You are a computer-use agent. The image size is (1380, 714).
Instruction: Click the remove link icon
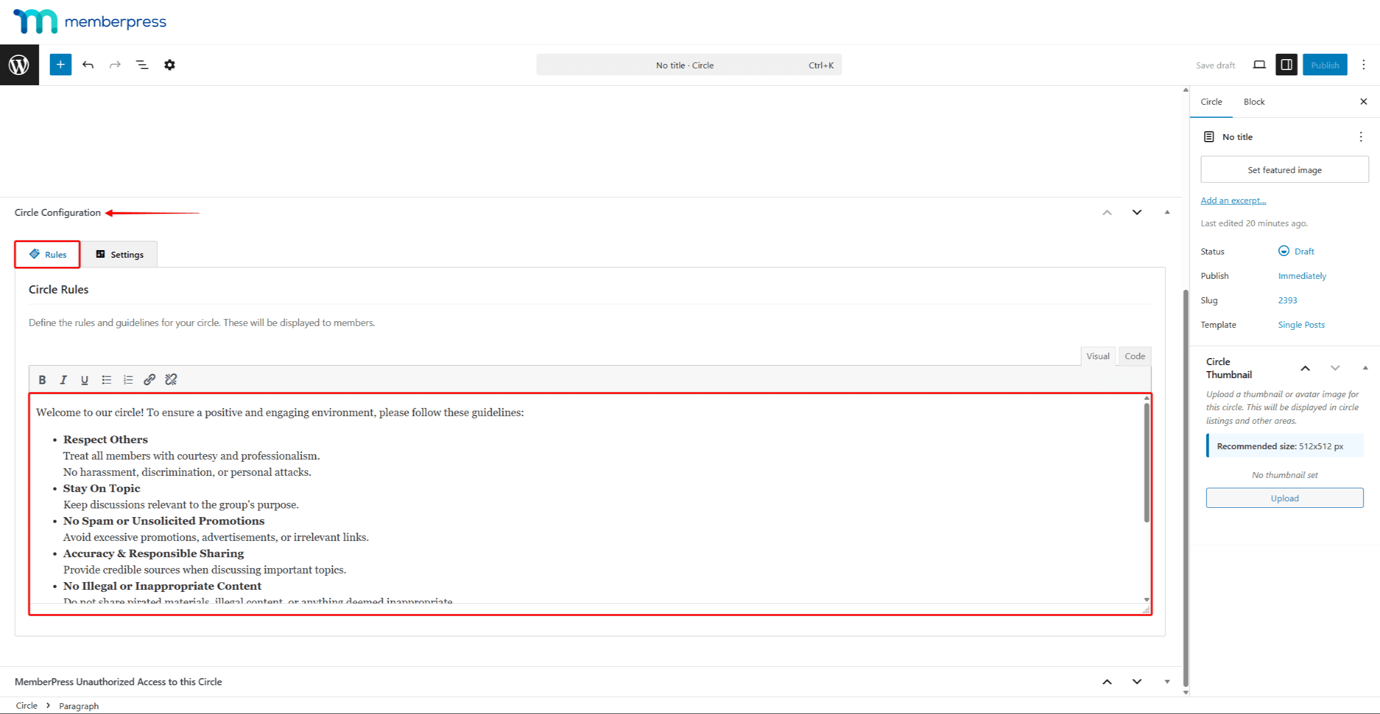click(171, 380)
